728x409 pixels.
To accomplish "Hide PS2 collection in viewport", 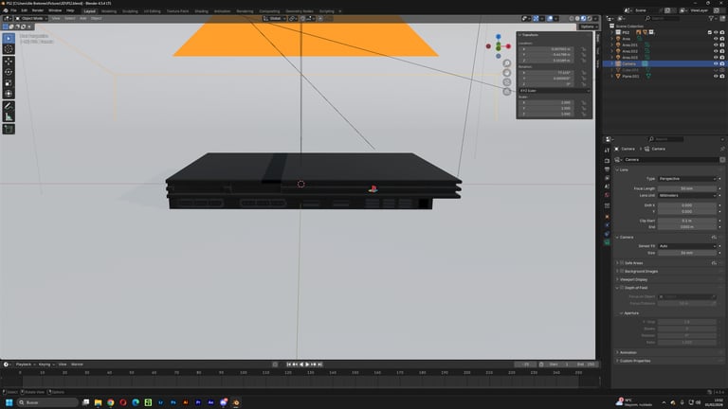I will [716, 32].
